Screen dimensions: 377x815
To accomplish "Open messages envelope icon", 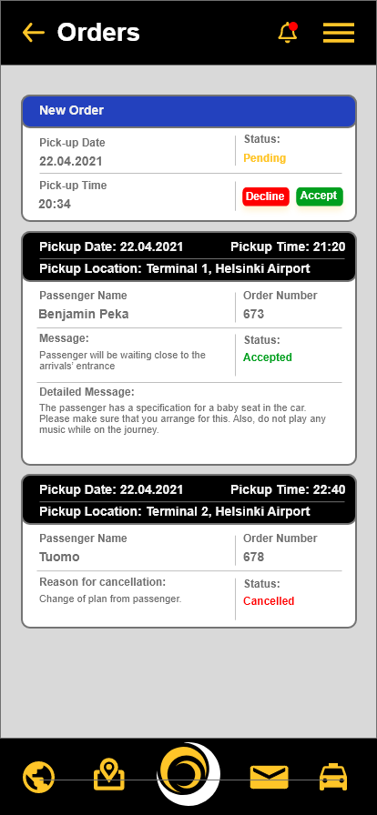I will tap(270, 777).
